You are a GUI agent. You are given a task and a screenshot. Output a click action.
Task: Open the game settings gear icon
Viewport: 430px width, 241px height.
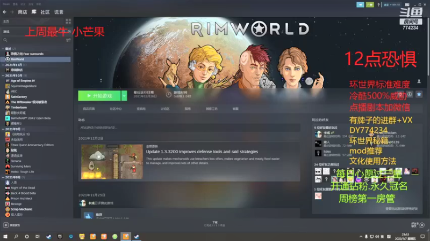point(400,94)
